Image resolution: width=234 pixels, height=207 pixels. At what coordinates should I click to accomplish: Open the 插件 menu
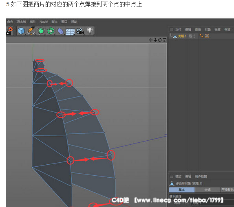pos(33,22)
